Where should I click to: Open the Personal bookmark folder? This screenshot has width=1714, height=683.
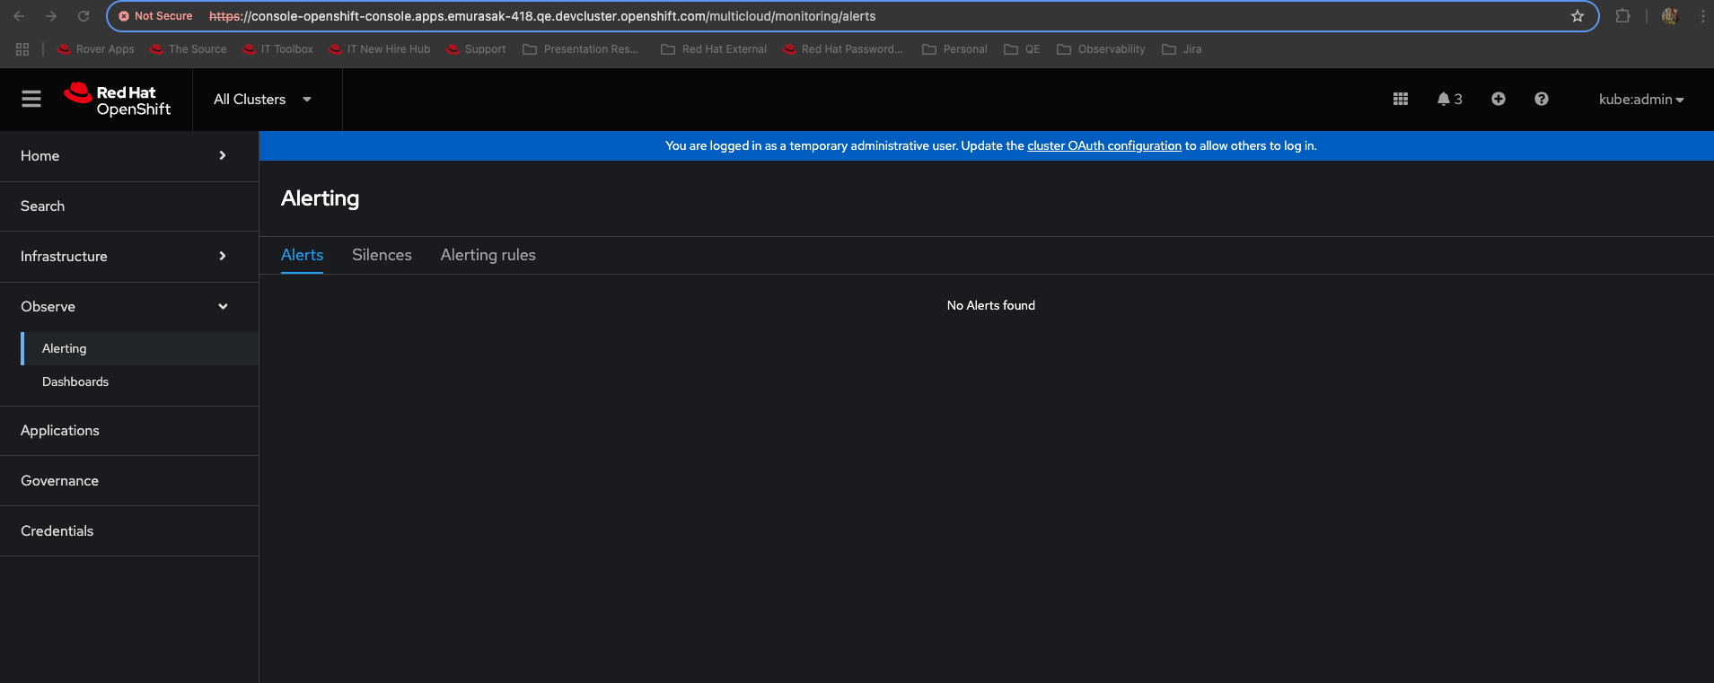point(954,49)
